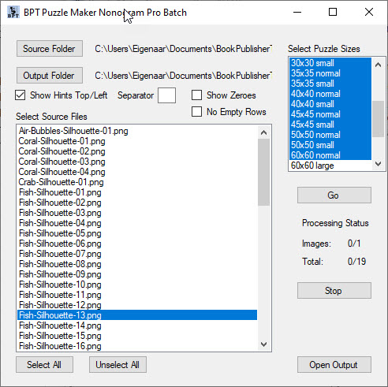
Task: Close the BPT Puzzle Maker window
Action: (369, 12)
